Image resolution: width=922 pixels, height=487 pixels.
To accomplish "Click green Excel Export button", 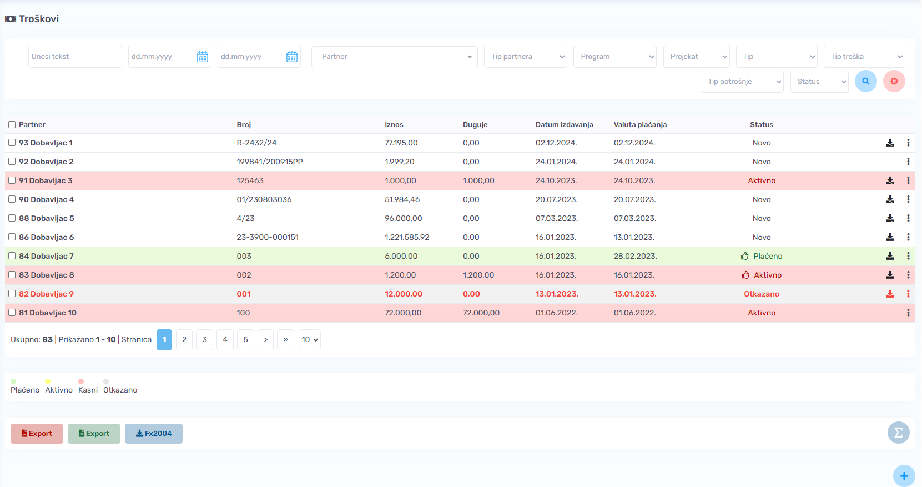I will [x=94, y=433].
